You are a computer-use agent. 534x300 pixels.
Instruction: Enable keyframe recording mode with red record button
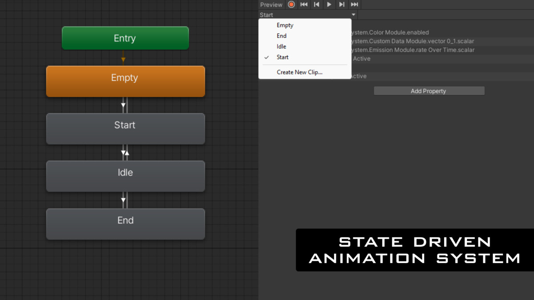click(x=291, y=4)
